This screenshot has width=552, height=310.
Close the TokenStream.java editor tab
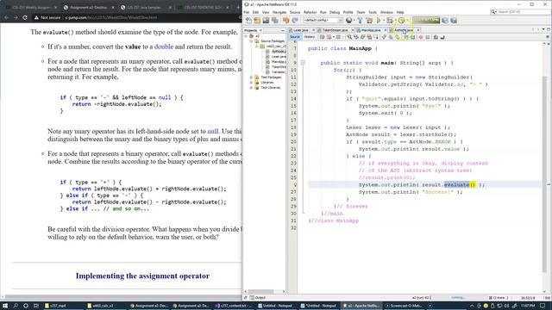tap(353, 30)
